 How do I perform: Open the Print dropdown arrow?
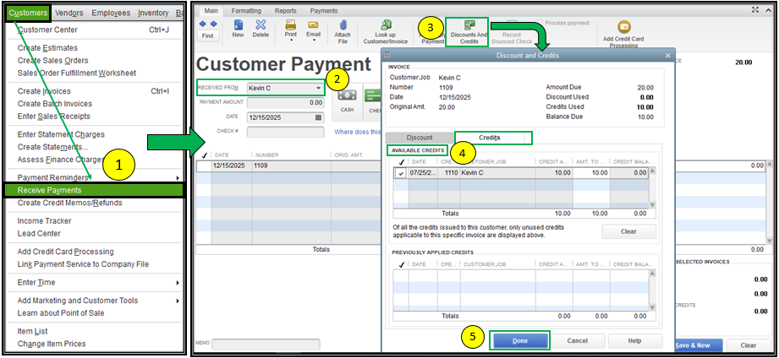click(x=290, y=40)
